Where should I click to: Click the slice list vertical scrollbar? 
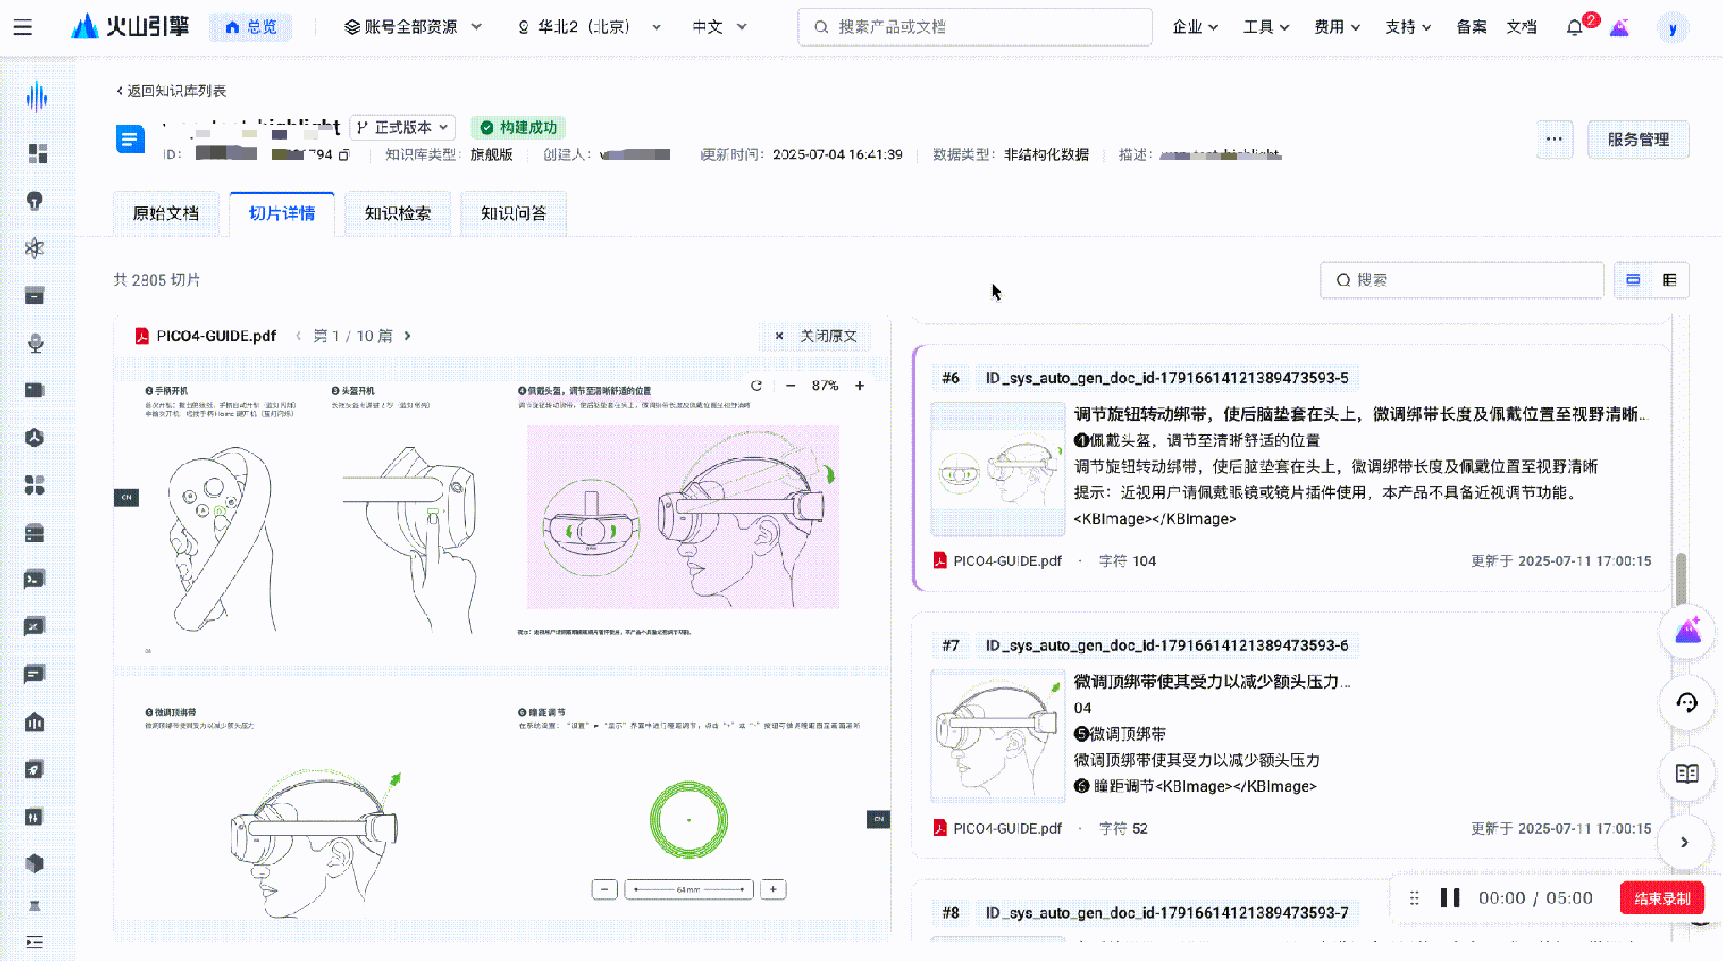click(x=1680, y=577)
